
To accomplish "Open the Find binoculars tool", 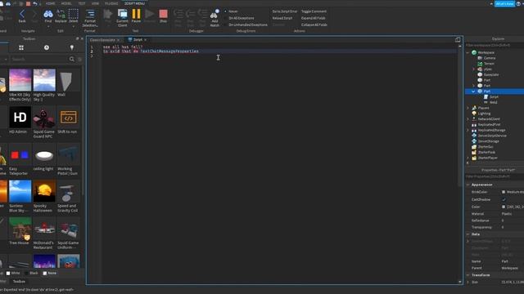I will click(48, 14).
